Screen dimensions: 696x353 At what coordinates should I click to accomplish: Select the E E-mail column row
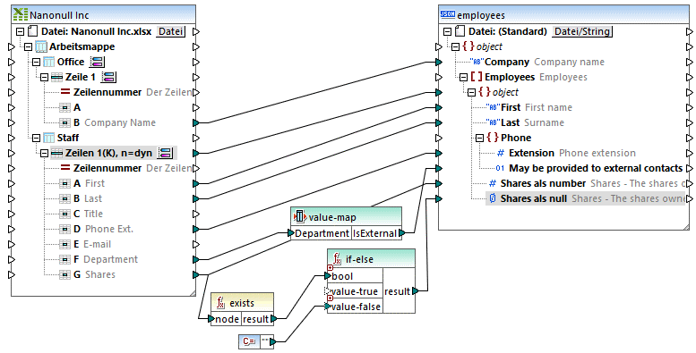pos(85,244)
